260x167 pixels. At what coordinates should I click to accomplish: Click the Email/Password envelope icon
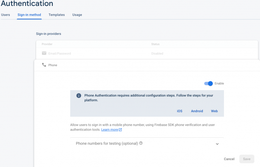(x=44, y=53)
